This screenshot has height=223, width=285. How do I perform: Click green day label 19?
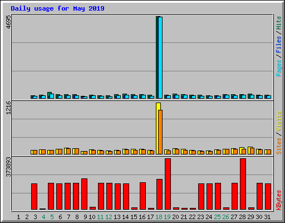pyautogui.click(x=167, y=217)
